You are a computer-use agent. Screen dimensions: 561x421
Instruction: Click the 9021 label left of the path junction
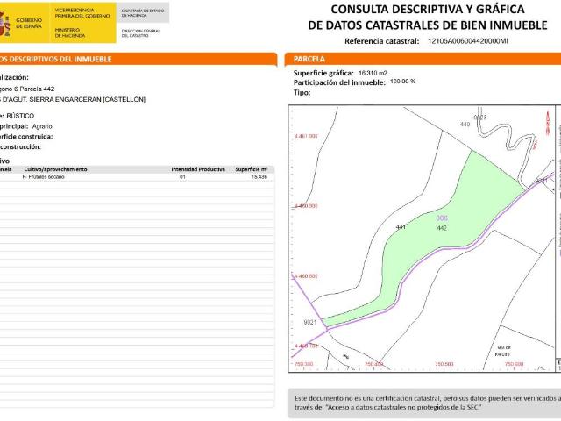310,322
